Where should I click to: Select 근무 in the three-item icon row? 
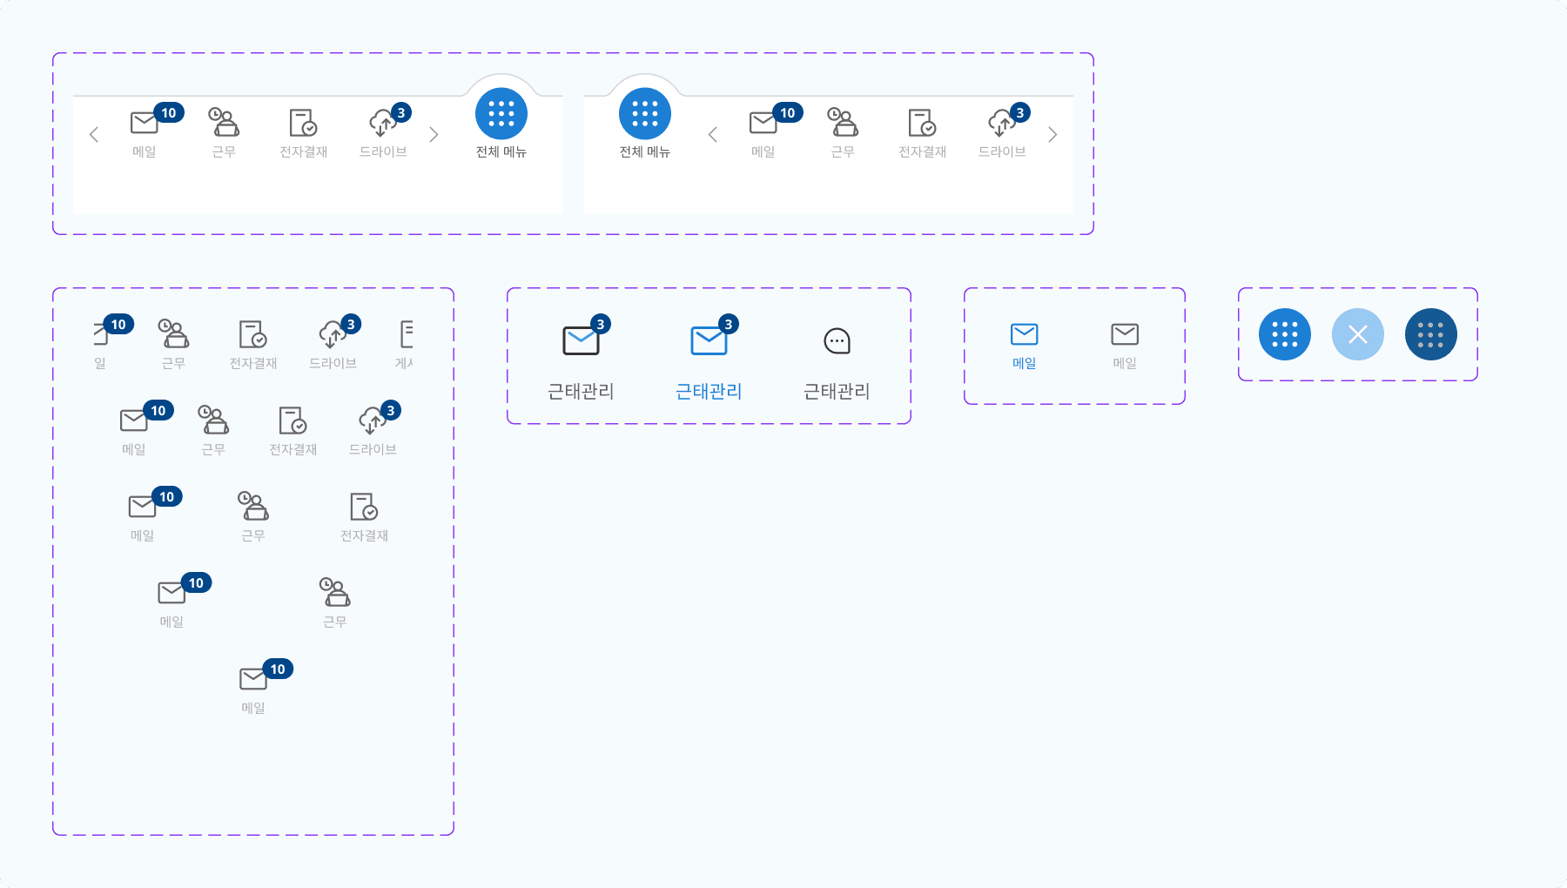(253, 517)
